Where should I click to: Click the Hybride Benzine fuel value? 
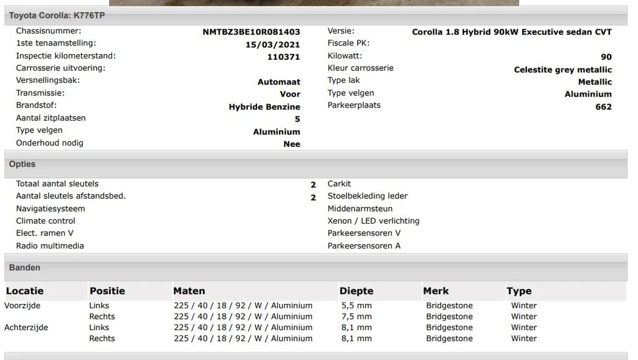[264, 107]
